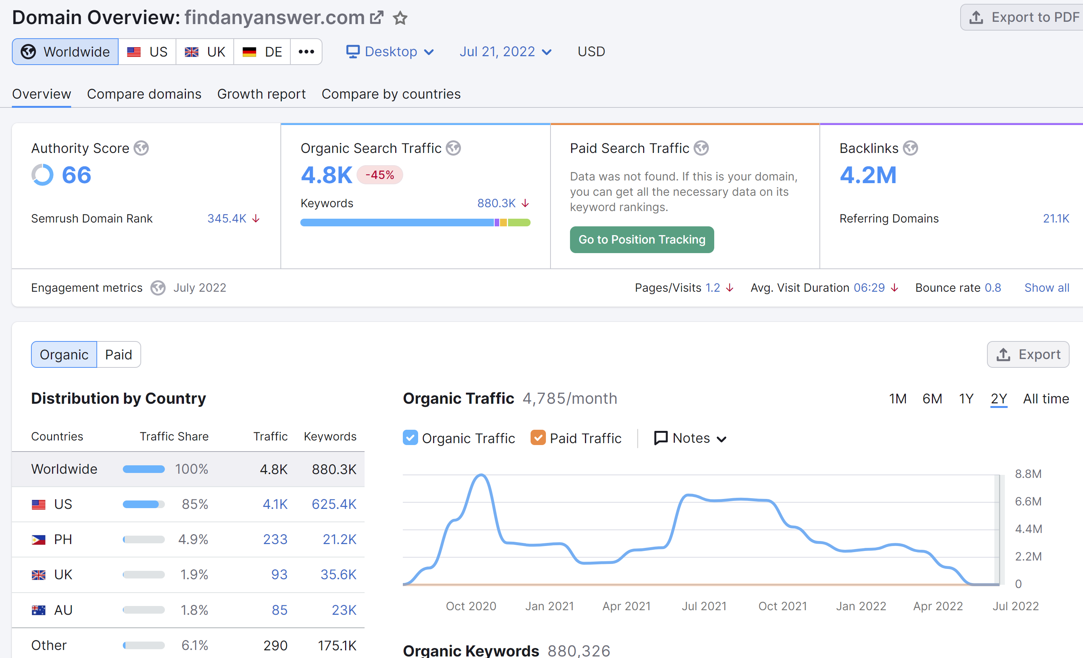Screen dimensions: 1083x658
Task: Select UK database
Action: (205, 51)
